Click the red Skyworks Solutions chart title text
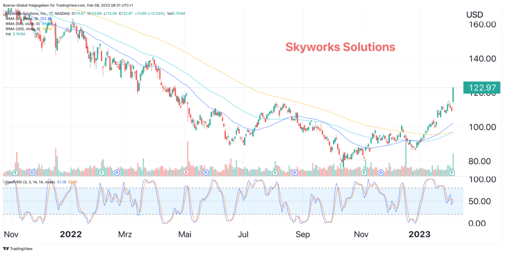Viewport: 505px width, 254px height. pyautogui.click(x=340, y=47)
